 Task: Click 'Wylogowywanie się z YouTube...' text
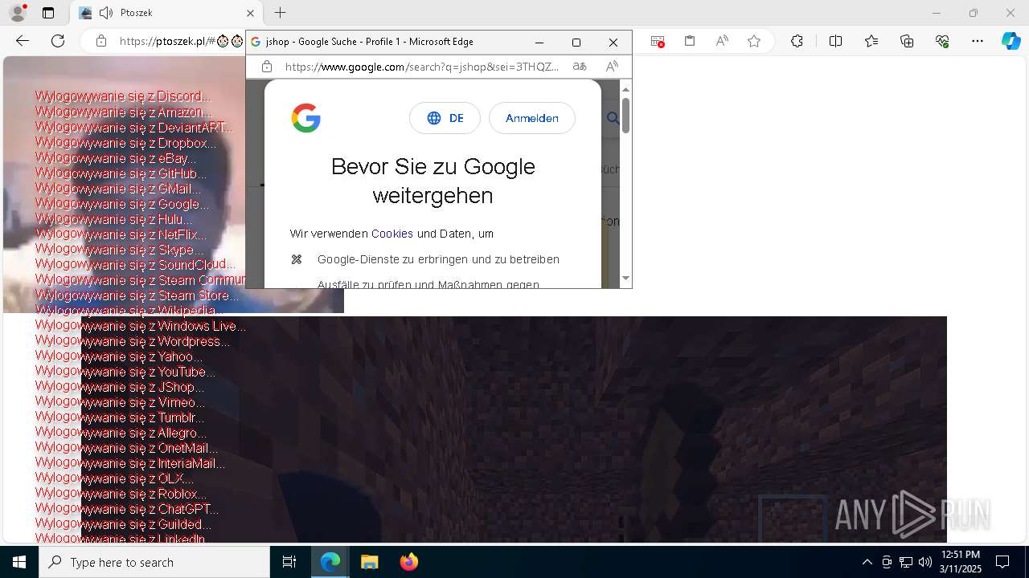coord(125,372)
